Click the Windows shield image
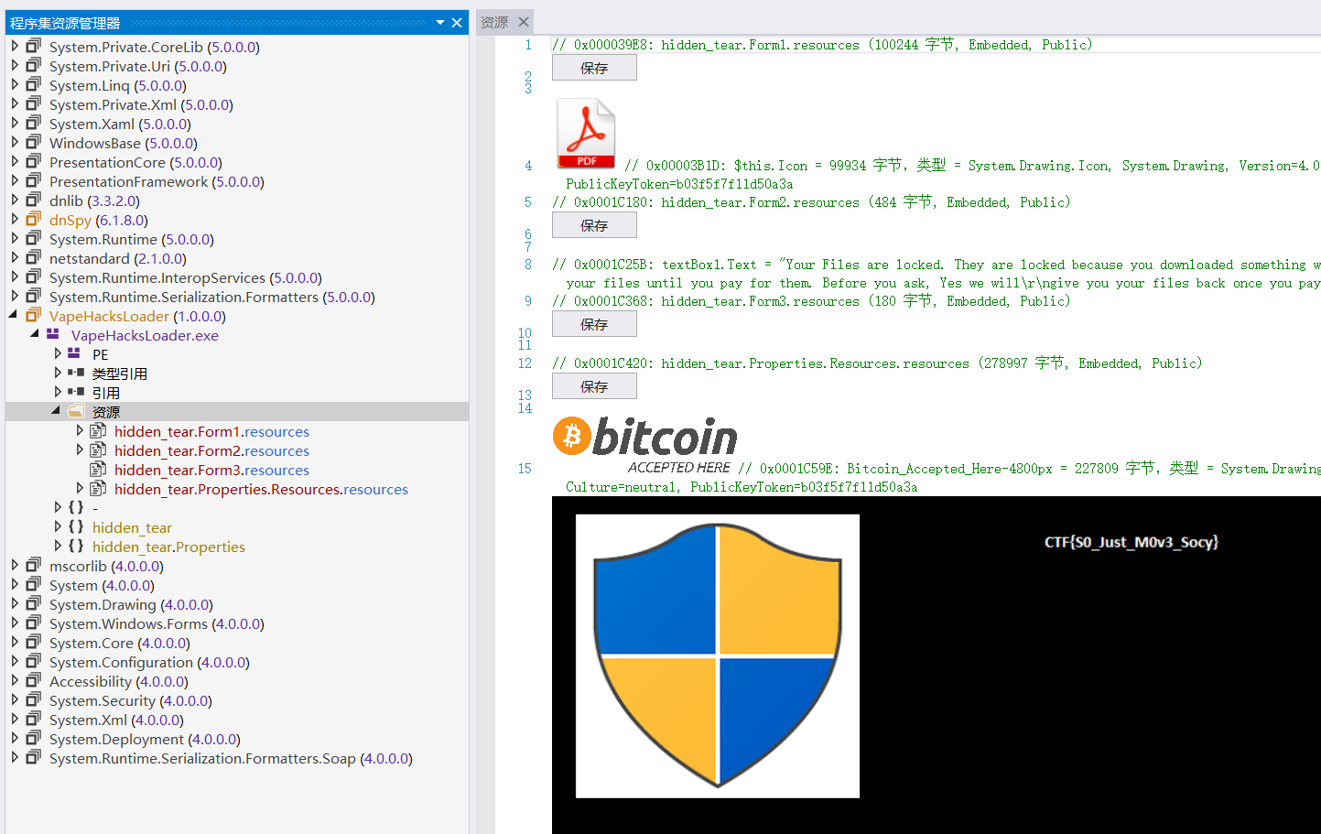Image resolution: width=1321 pixels, height=834 pixels. click(x=718, y=655)
